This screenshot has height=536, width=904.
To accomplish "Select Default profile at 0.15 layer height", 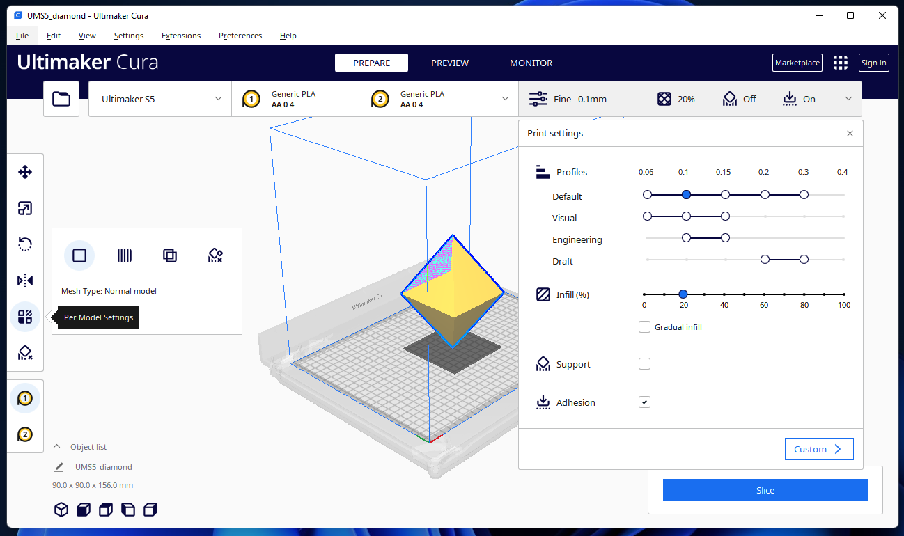I will click(725, 195).
